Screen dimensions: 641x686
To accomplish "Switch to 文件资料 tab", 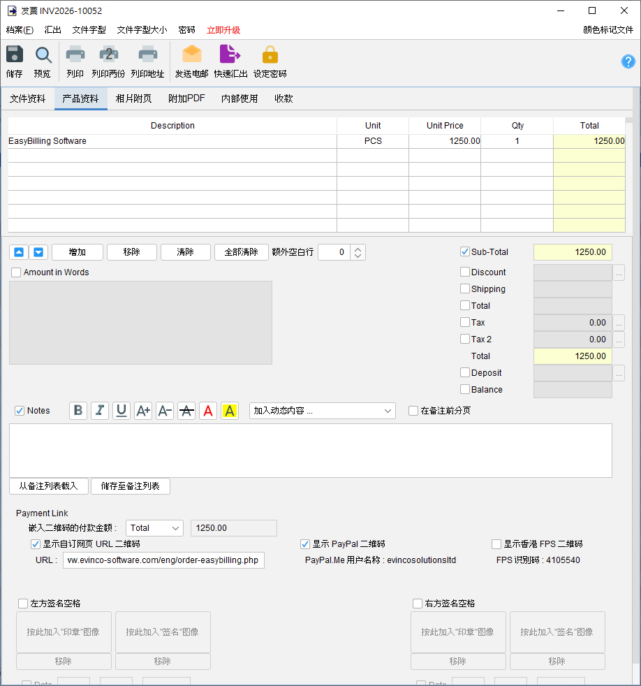I will (27, 98).
